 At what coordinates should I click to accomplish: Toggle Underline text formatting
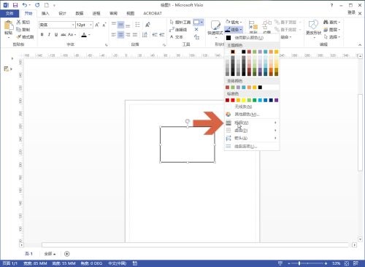(56, 35)
